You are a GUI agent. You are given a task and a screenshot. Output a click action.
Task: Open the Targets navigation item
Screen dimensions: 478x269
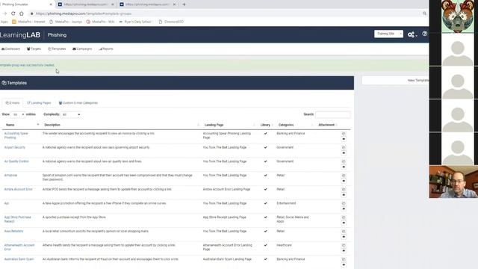(x=34, y=49)
